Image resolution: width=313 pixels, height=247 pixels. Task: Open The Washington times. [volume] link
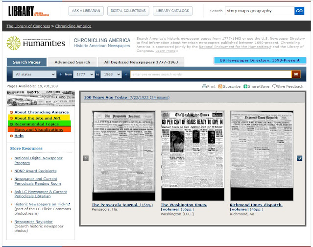pos(184,207)
